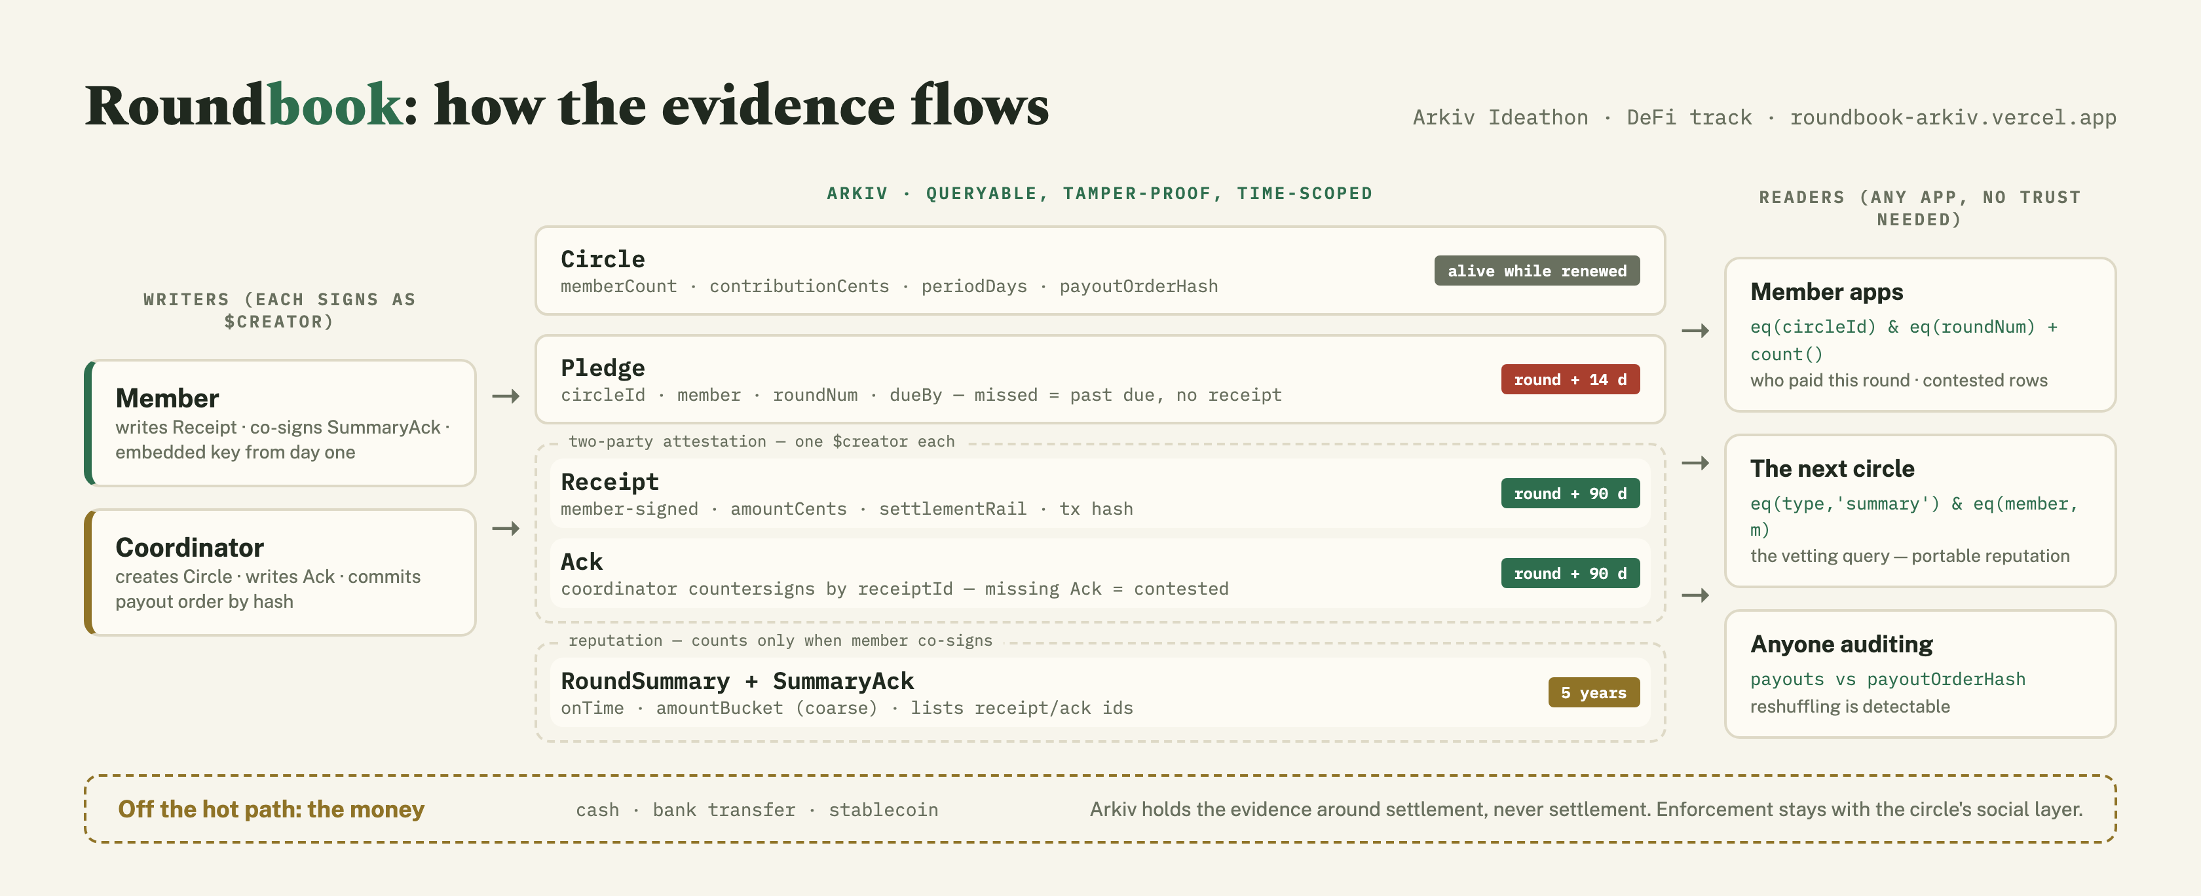Click the 'ARKIV · QUERYABLE, TAMPER-PROOF, TIME-SCOPED' header
The image size is (2201, 896).
(x=1100, y=194)
